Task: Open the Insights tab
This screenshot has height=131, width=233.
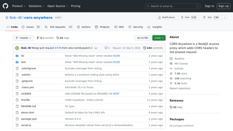Action: (x=155, y=27)
